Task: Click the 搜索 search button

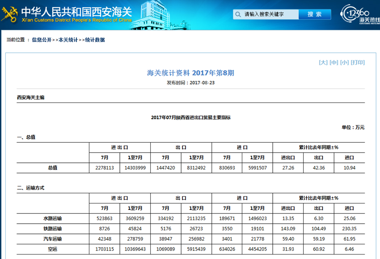Action: 315,14
